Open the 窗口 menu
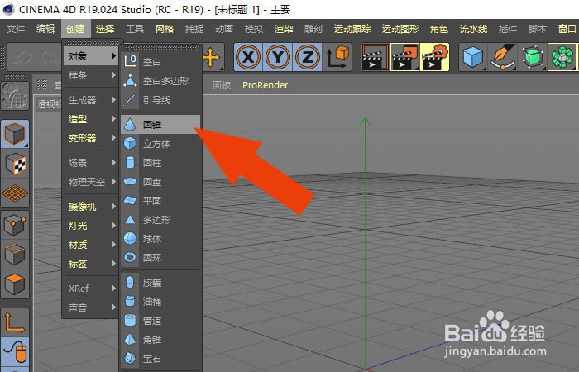The image size is (579, 372). [x=567, y=29]
